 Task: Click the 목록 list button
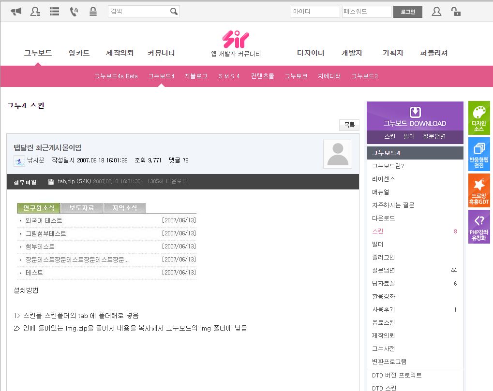click(x=349, y=125)
